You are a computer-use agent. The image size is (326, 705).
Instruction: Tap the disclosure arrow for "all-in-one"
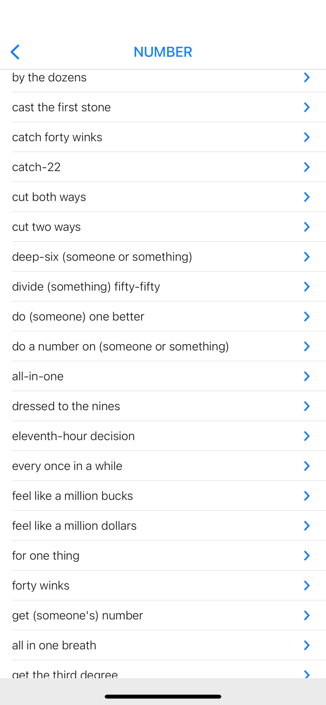click(x=307, y=376)
